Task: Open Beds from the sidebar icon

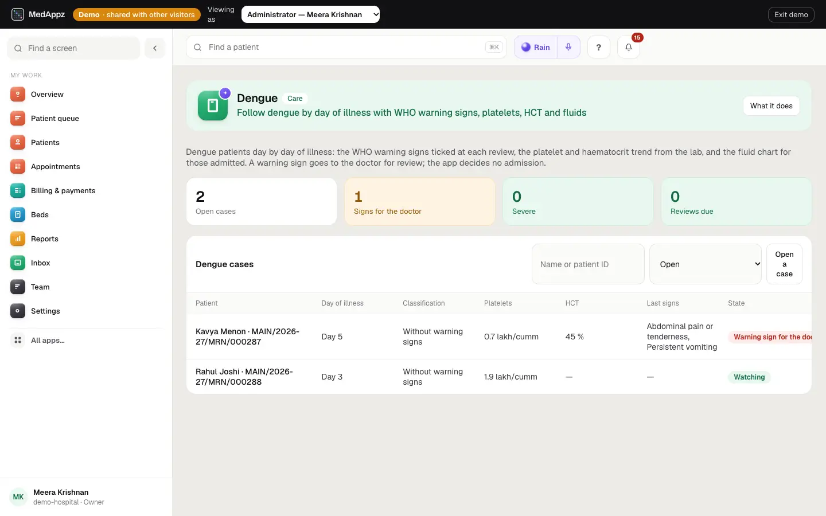Action: [18, 214]
